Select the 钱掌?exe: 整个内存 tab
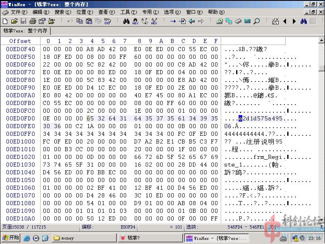This screenshot has height=244, width=325. pyautogui.click(x=26, y=31)
